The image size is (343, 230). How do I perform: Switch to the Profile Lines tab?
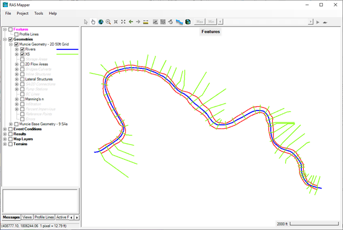[x=44, y=218]
